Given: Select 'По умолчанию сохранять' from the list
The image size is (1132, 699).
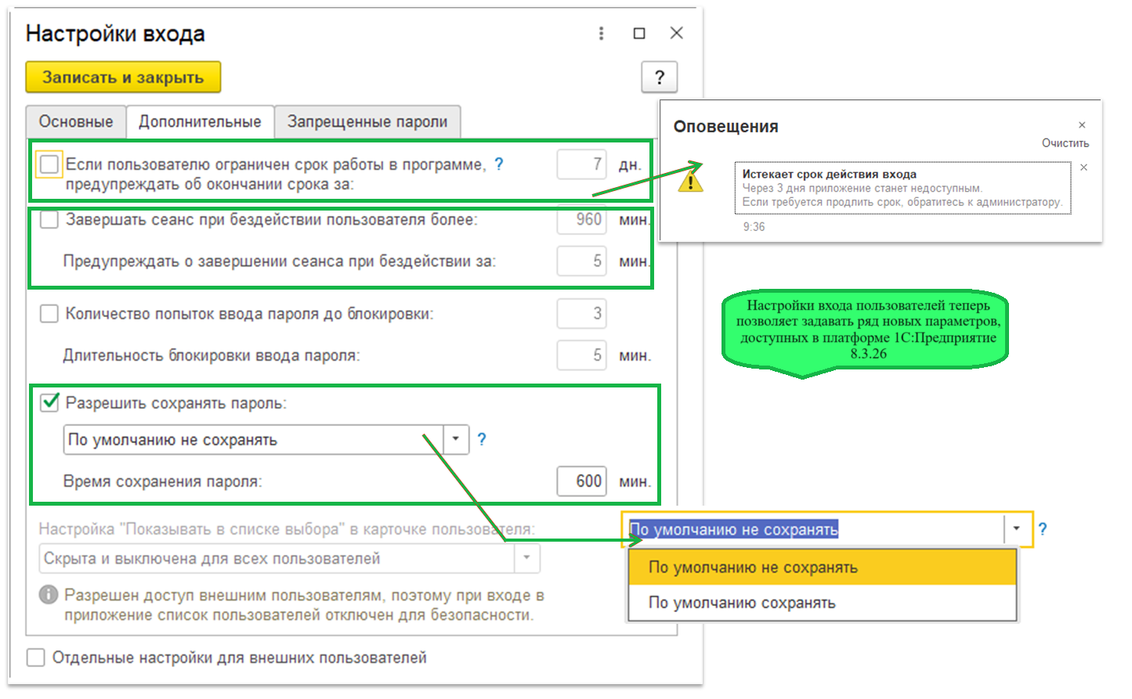Looking at the screenshot, I should (x=742, y=603).
